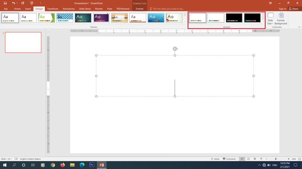Screen dimensions: 302x169
Task: Click the Redo/Repeat icon
Action: coord(23,3)
